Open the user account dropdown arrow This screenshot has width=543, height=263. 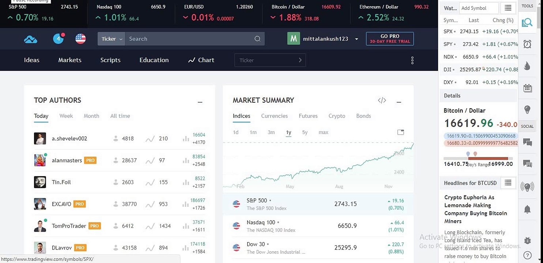tap(357, 39)
